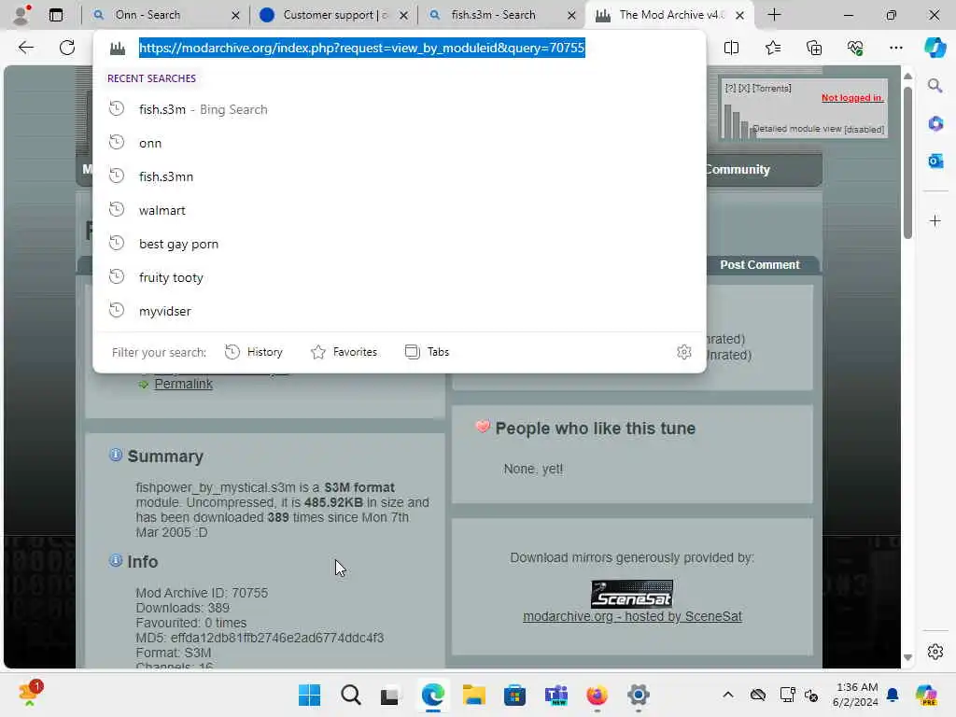The height and width of the screenshot is (717, 956).
Task: Open Windows Start menu
Action: tap(309, 695)
